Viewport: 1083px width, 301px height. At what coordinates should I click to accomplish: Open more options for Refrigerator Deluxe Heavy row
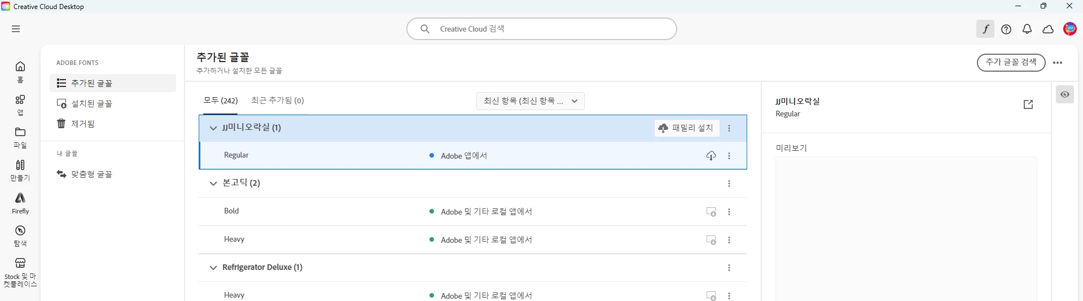point(729,296)
